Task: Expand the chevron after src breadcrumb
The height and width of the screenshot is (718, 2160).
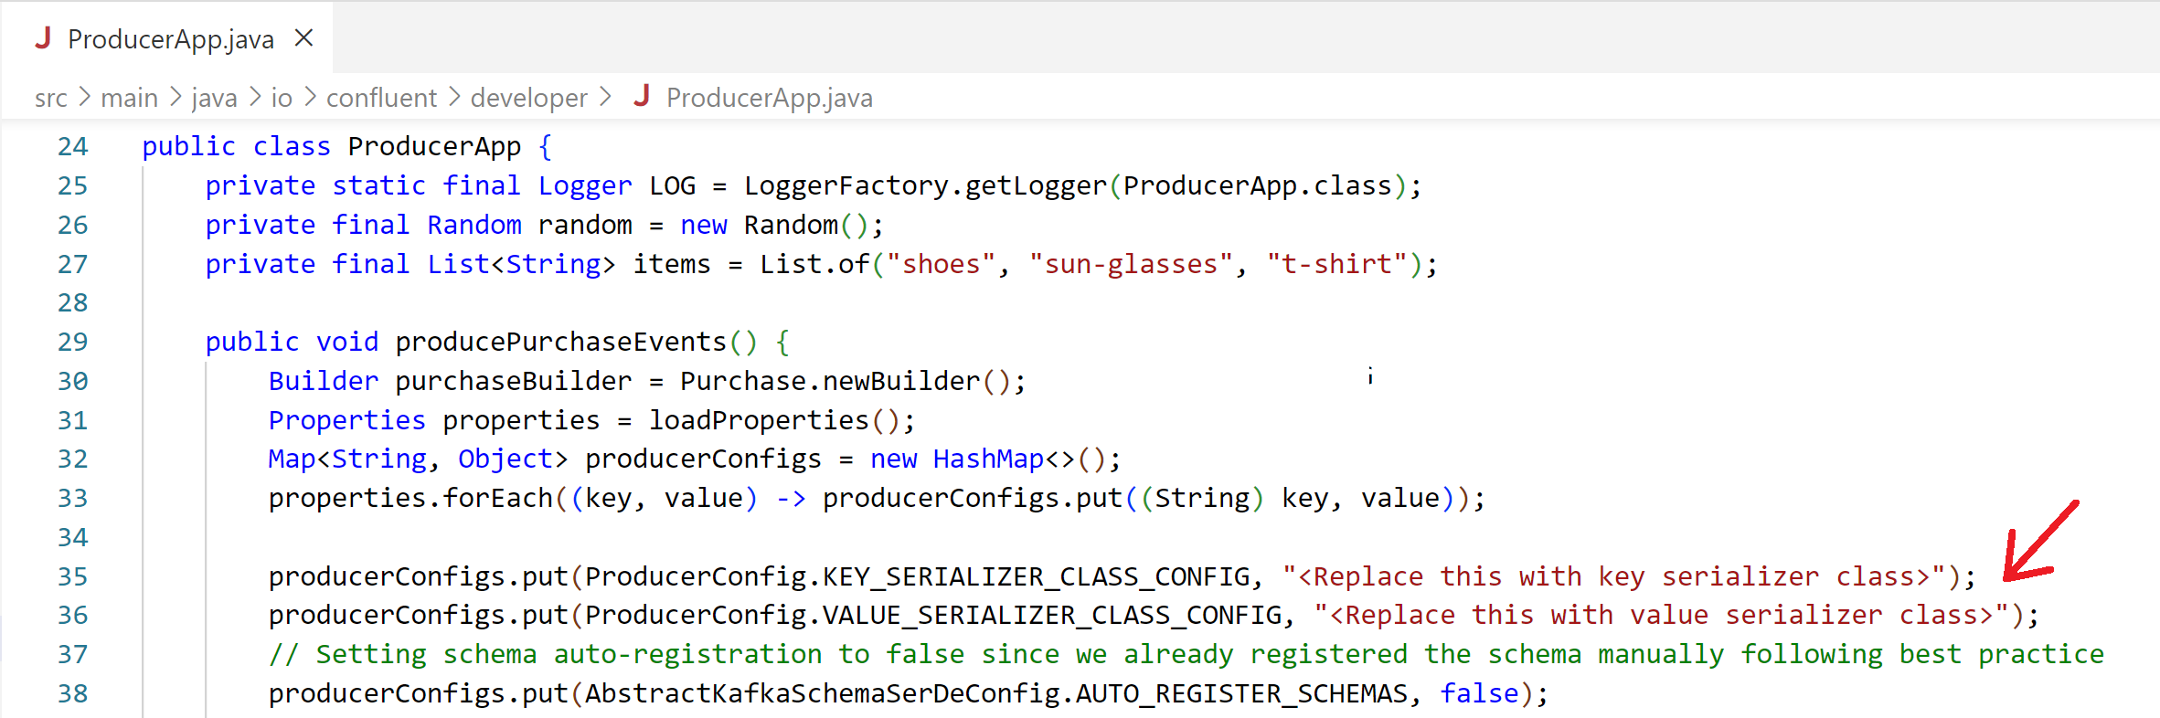Action: click(84, 97)
